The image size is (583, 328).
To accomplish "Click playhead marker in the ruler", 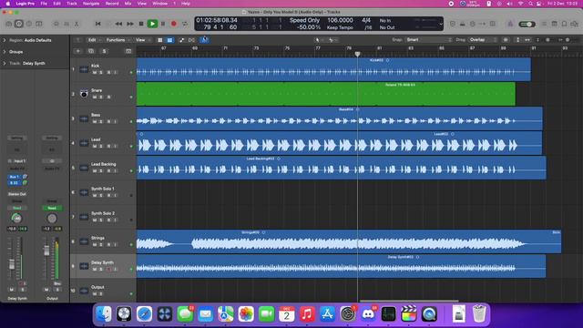I will [x=357, y=55].
